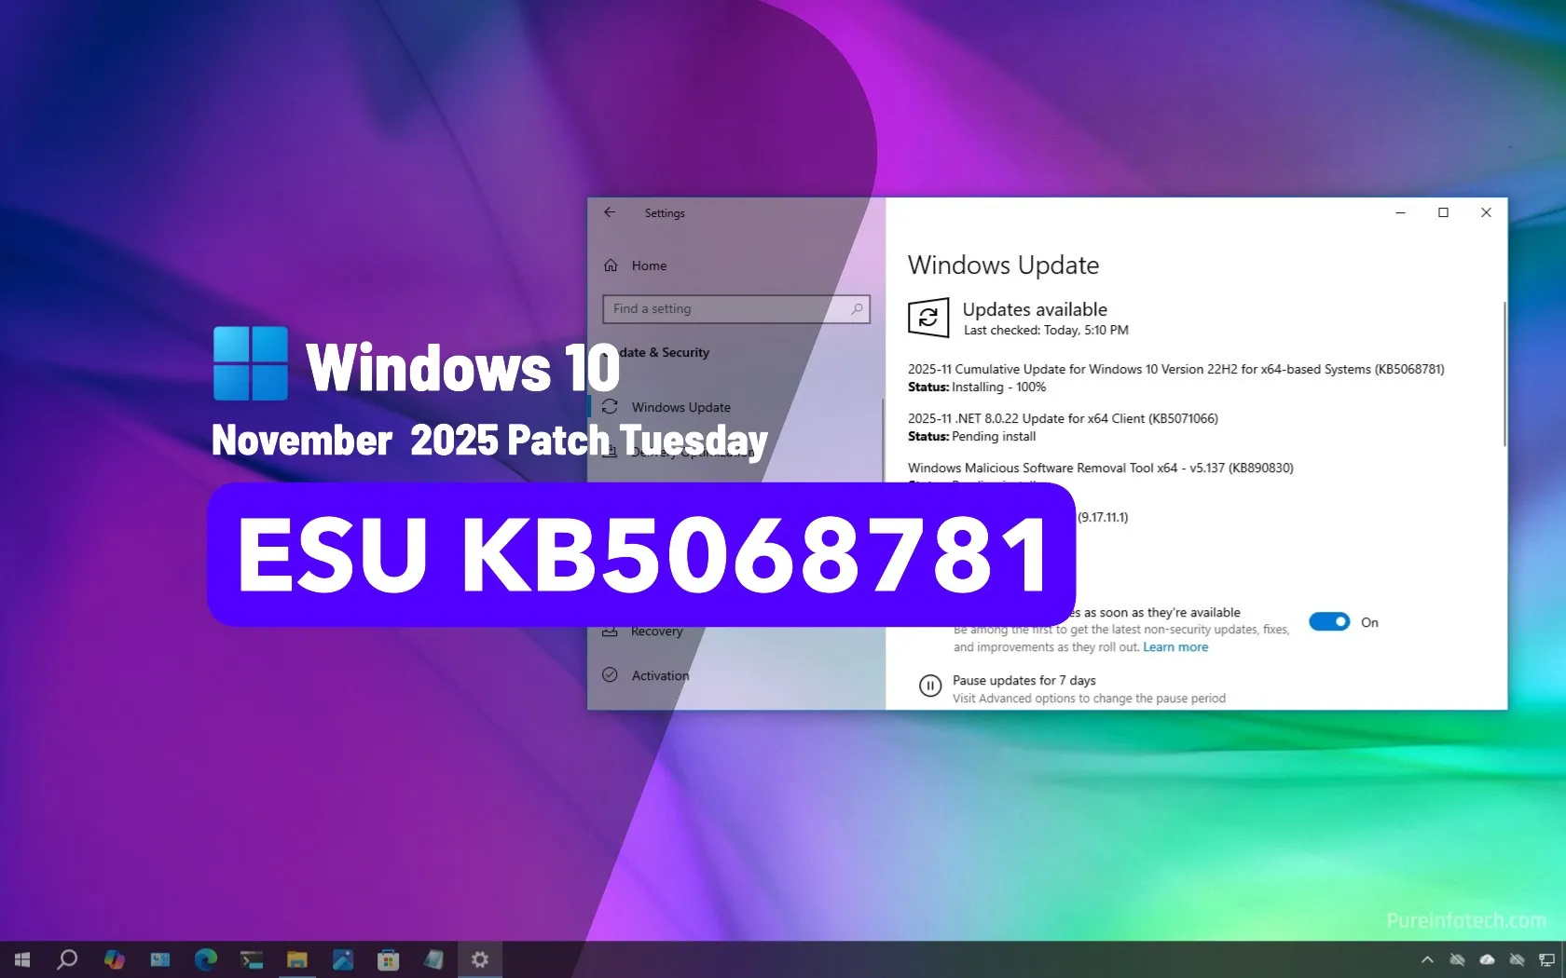Select Windows Update in the sidebar

(680, 407)
